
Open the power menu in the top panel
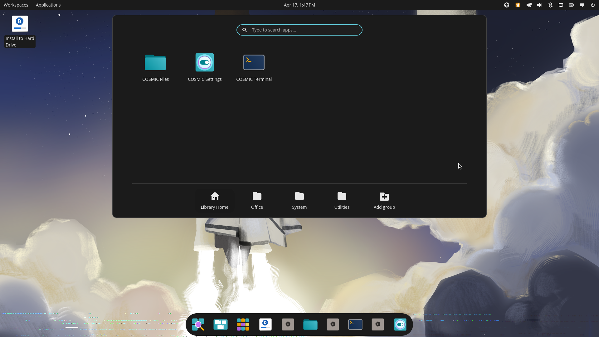pyautogui.click(x=593, y=5)
